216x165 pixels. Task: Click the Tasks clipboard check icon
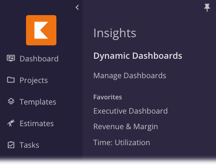(11, 145)
